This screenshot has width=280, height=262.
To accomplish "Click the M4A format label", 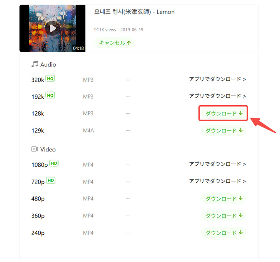I will point(89,130).
